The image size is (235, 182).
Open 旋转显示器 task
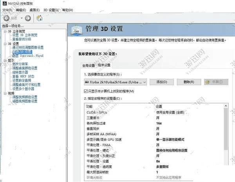20,72
